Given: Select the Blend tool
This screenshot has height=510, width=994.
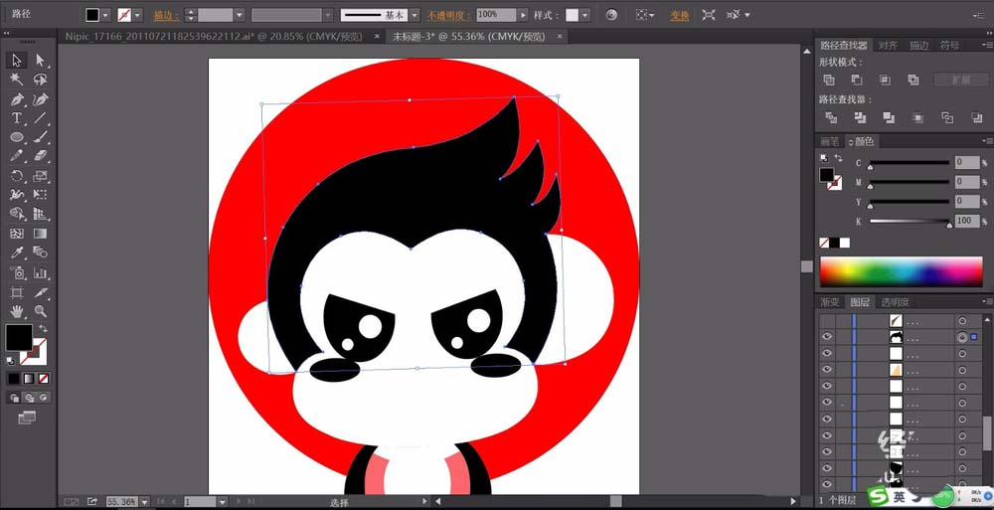Looking at the screenshot, I should pos(40,253).
